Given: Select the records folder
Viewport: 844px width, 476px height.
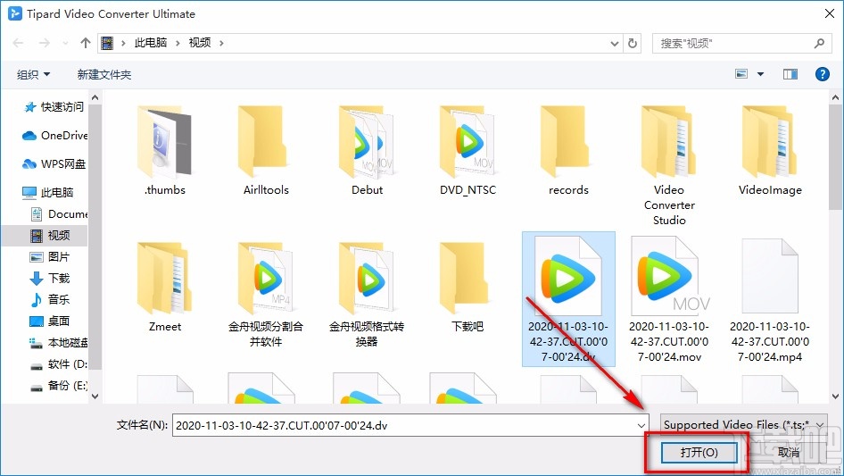Looking at the screenshot, I should (x=568, y=151).
